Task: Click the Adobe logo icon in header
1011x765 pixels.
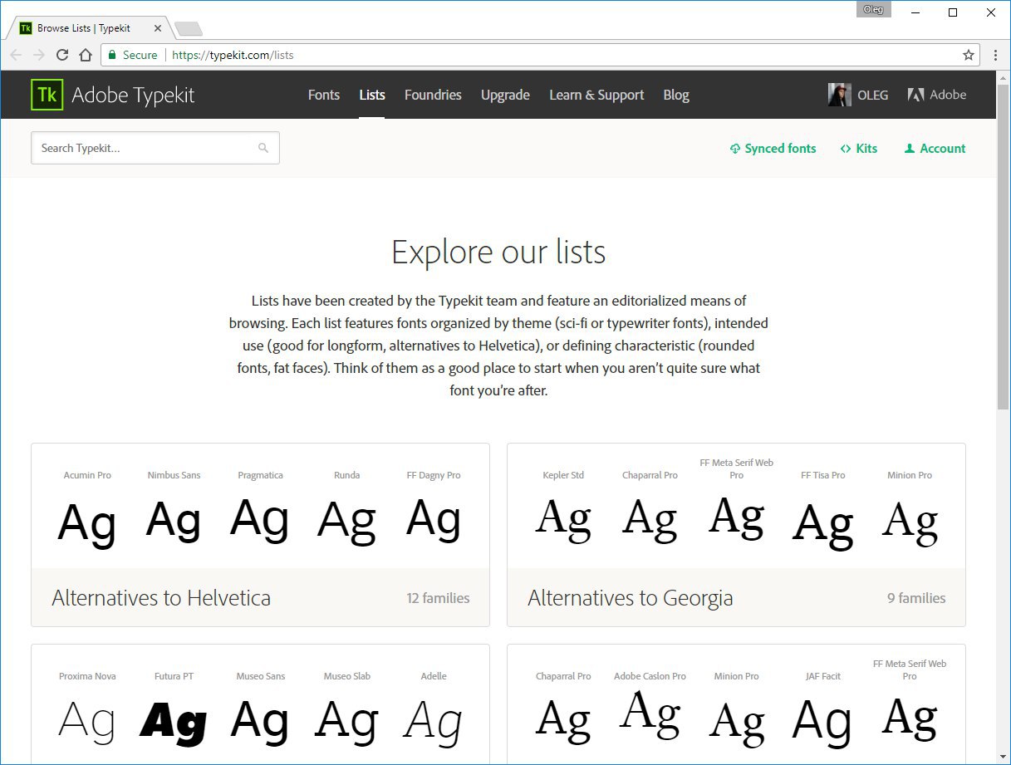Action: click(x=916, y=95)
